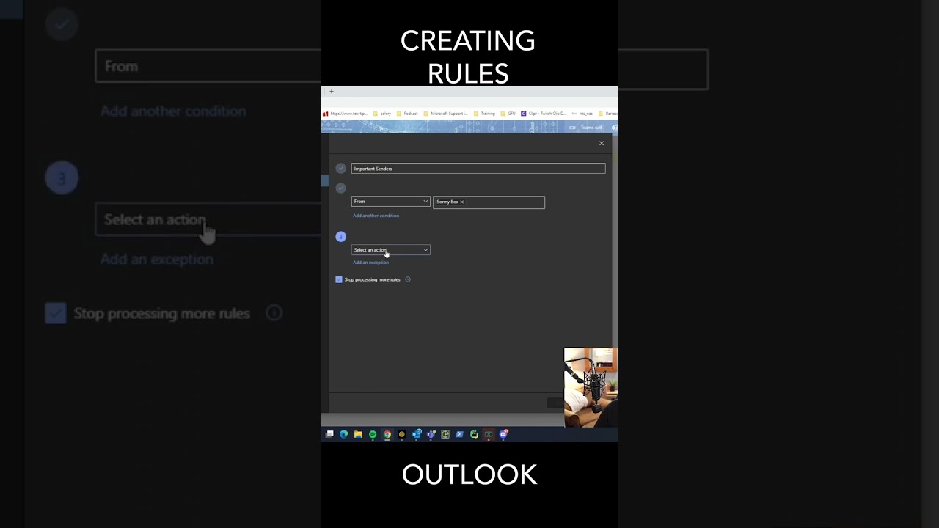Open the black circular app taskbar icon
939x528 pixels.
(401, 434)
